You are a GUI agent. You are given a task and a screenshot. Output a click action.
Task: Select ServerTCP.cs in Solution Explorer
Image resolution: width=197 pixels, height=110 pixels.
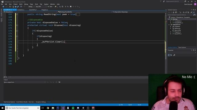click(178, 34)
